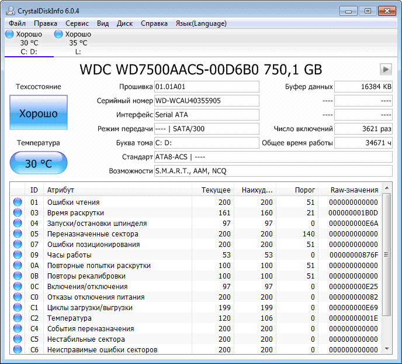This screenshot has height=364, width=402.
Task: Click status orb for Включения/отключения row
Action: coord(18,286)
